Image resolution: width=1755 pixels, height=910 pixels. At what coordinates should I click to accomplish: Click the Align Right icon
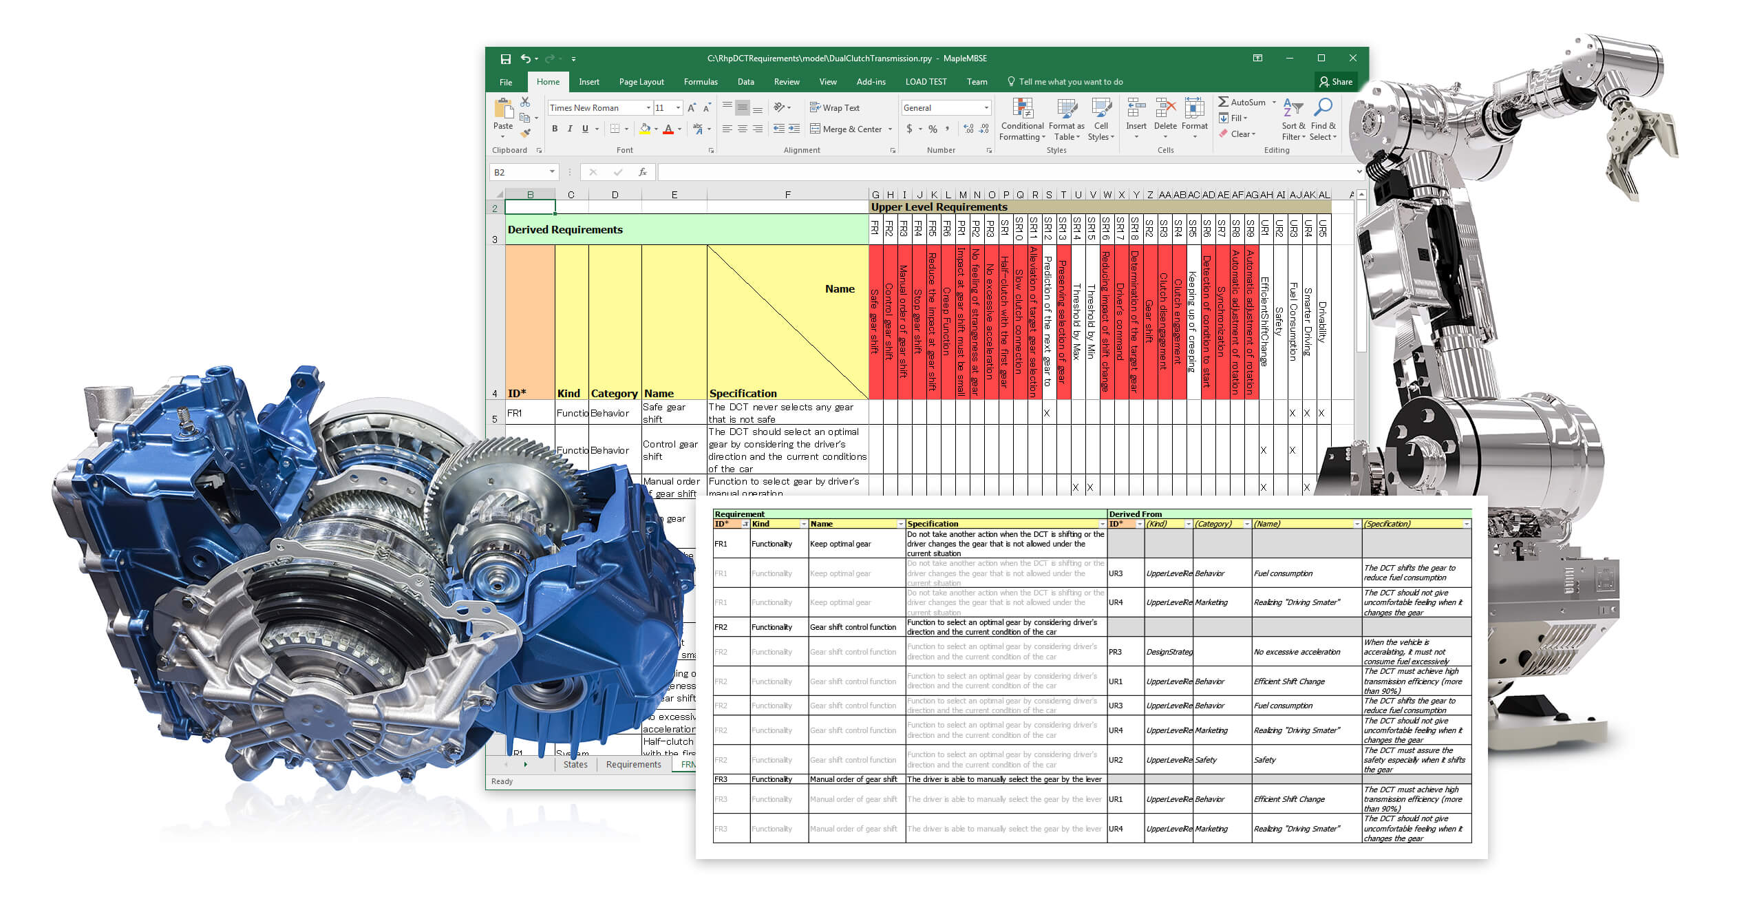757,129
